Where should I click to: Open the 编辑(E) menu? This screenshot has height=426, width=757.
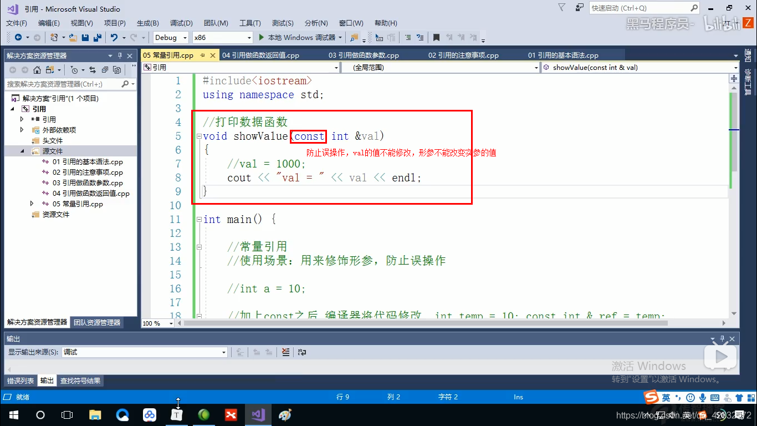pyautogui.click(x=49, y=23)
